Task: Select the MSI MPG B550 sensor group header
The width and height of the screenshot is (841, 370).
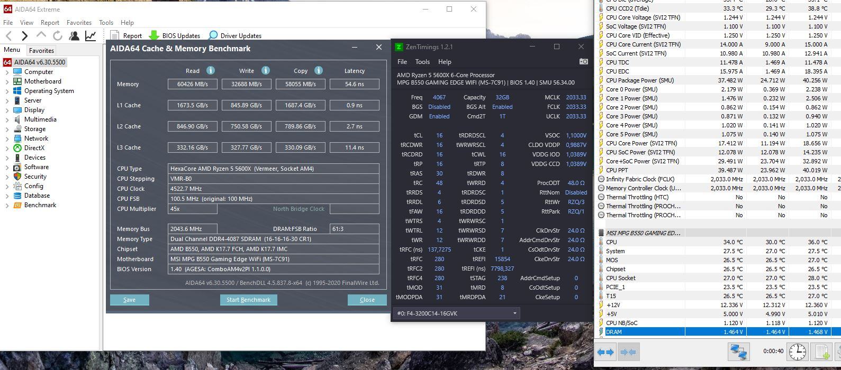Action: point(717,233)
